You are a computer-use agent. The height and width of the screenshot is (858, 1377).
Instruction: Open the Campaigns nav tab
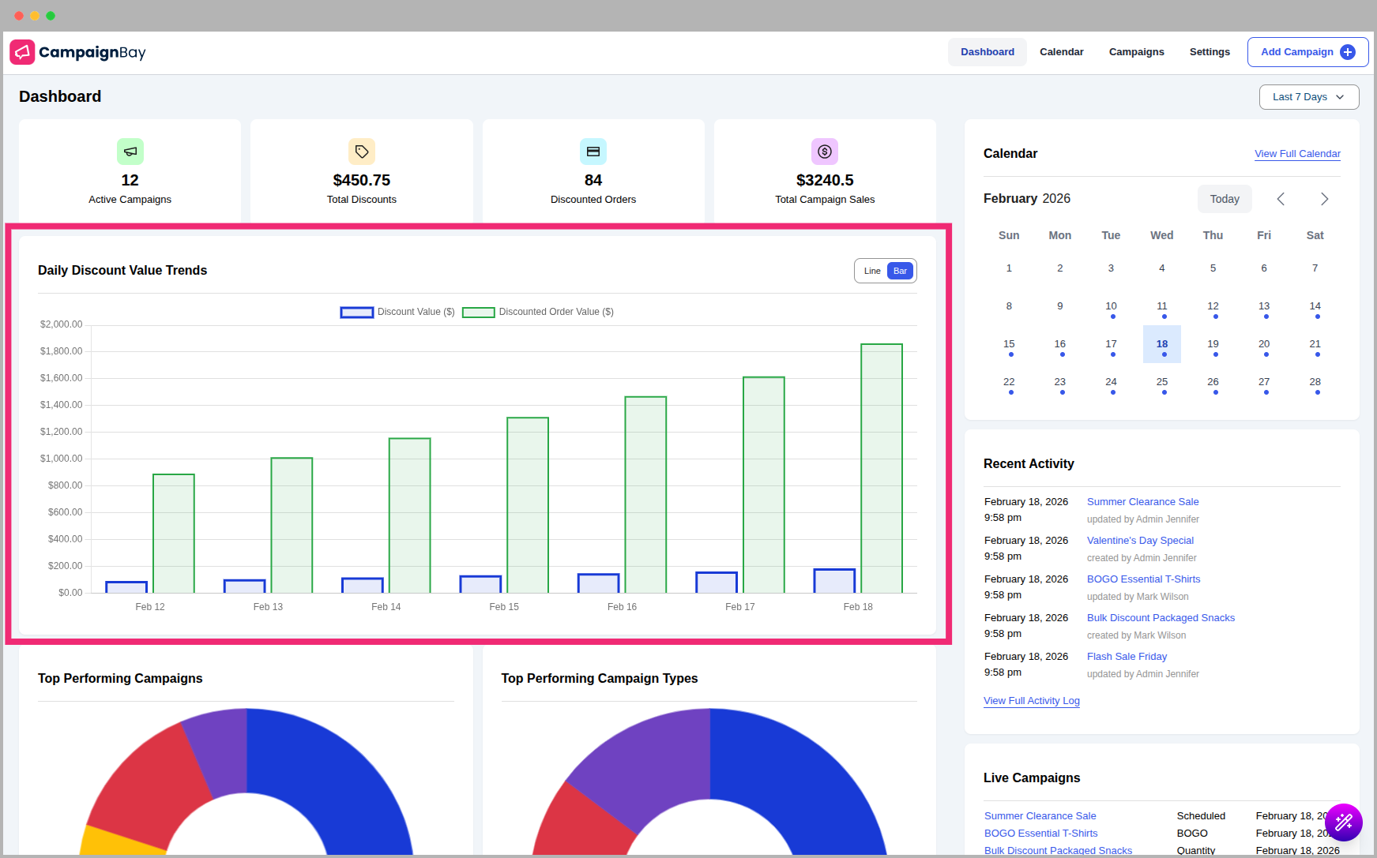(x=1136, y=52)
